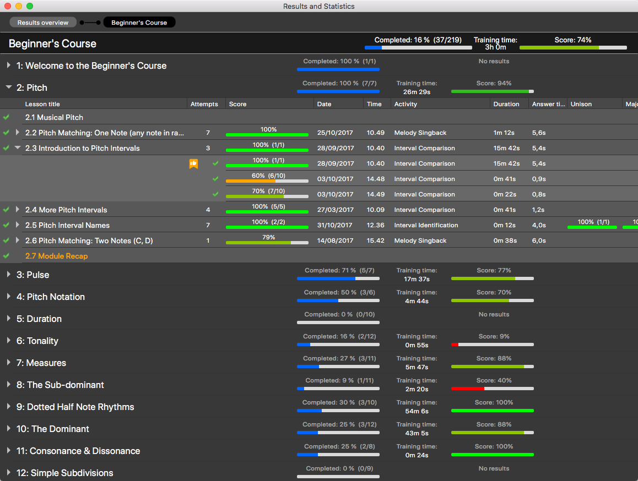Click the Pitch module Score 94% bar
Screen dimensions: 638x481
click(493, 91)
